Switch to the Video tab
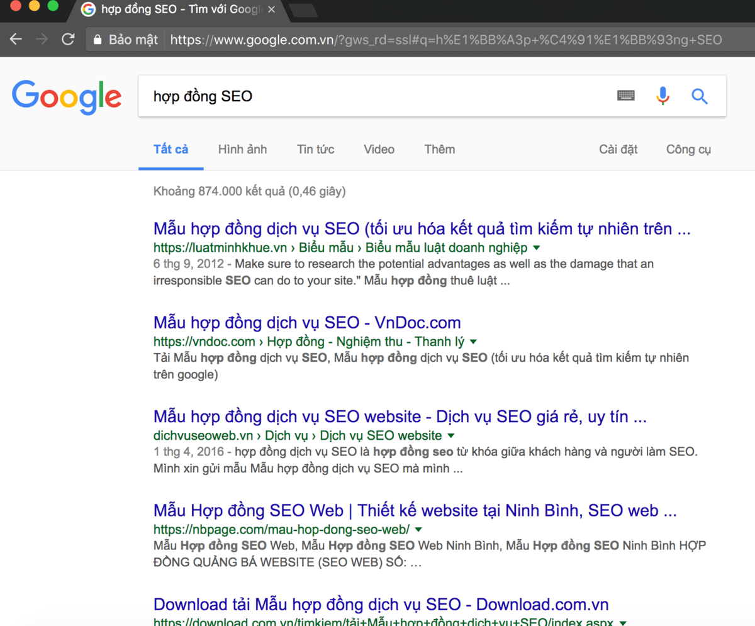Image resolution: width=755 pixels, height=626 pixels. (x=379, y=149)
